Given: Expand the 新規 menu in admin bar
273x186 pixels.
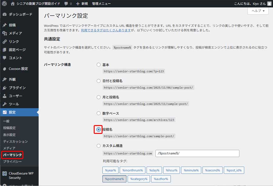Looking at the screenshot, I should coord(82,3).
